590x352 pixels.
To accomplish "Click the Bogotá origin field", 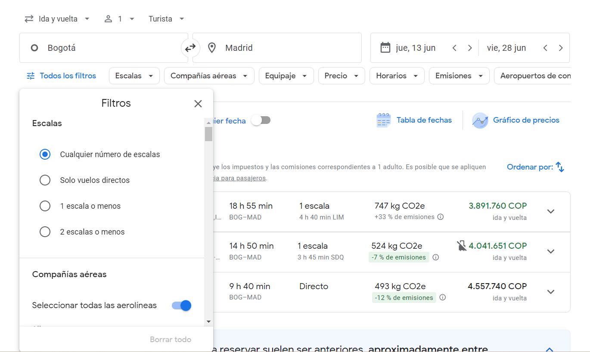I will click(x=103, y=48).
